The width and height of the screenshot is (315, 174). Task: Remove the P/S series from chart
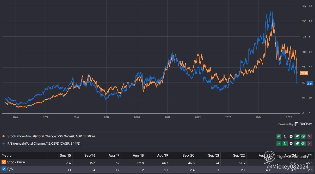point(309,143)
